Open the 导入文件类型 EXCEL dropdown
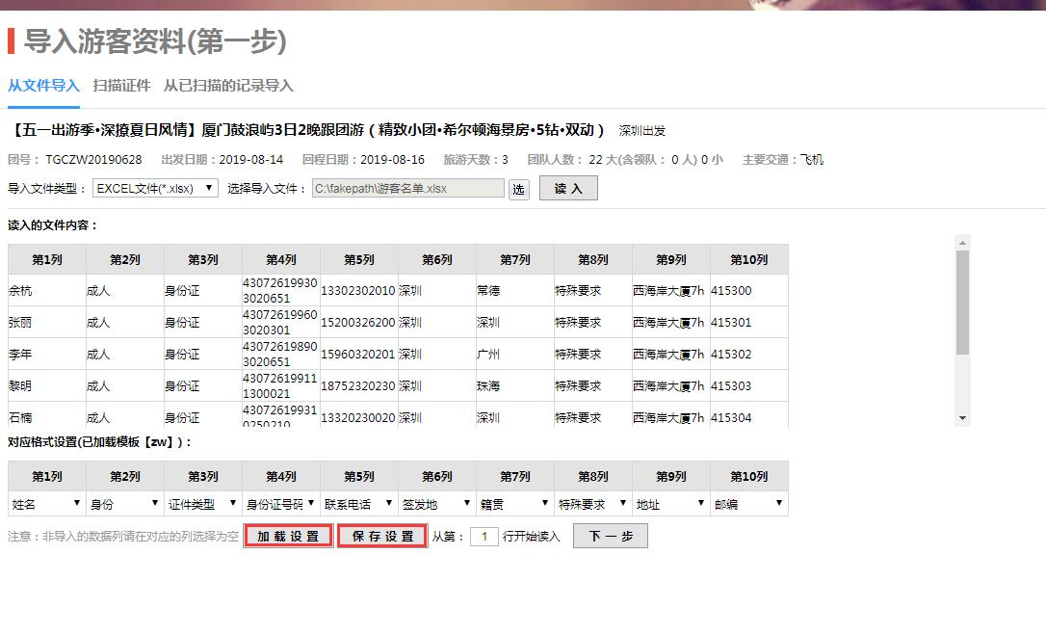Image resolution: width=1046 pixels, height=634 pixels. click(x=155, y=189)
